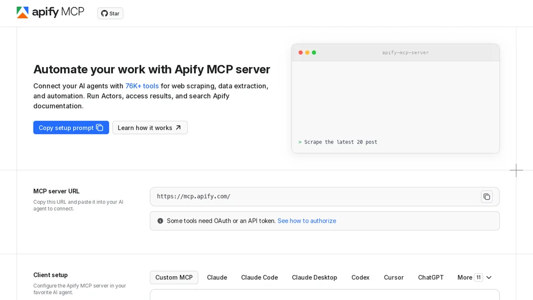This screenshot has height=300, width=533.
Task: Copy the MCP server URL with the copy icon
Action: (x=486, y=197)
